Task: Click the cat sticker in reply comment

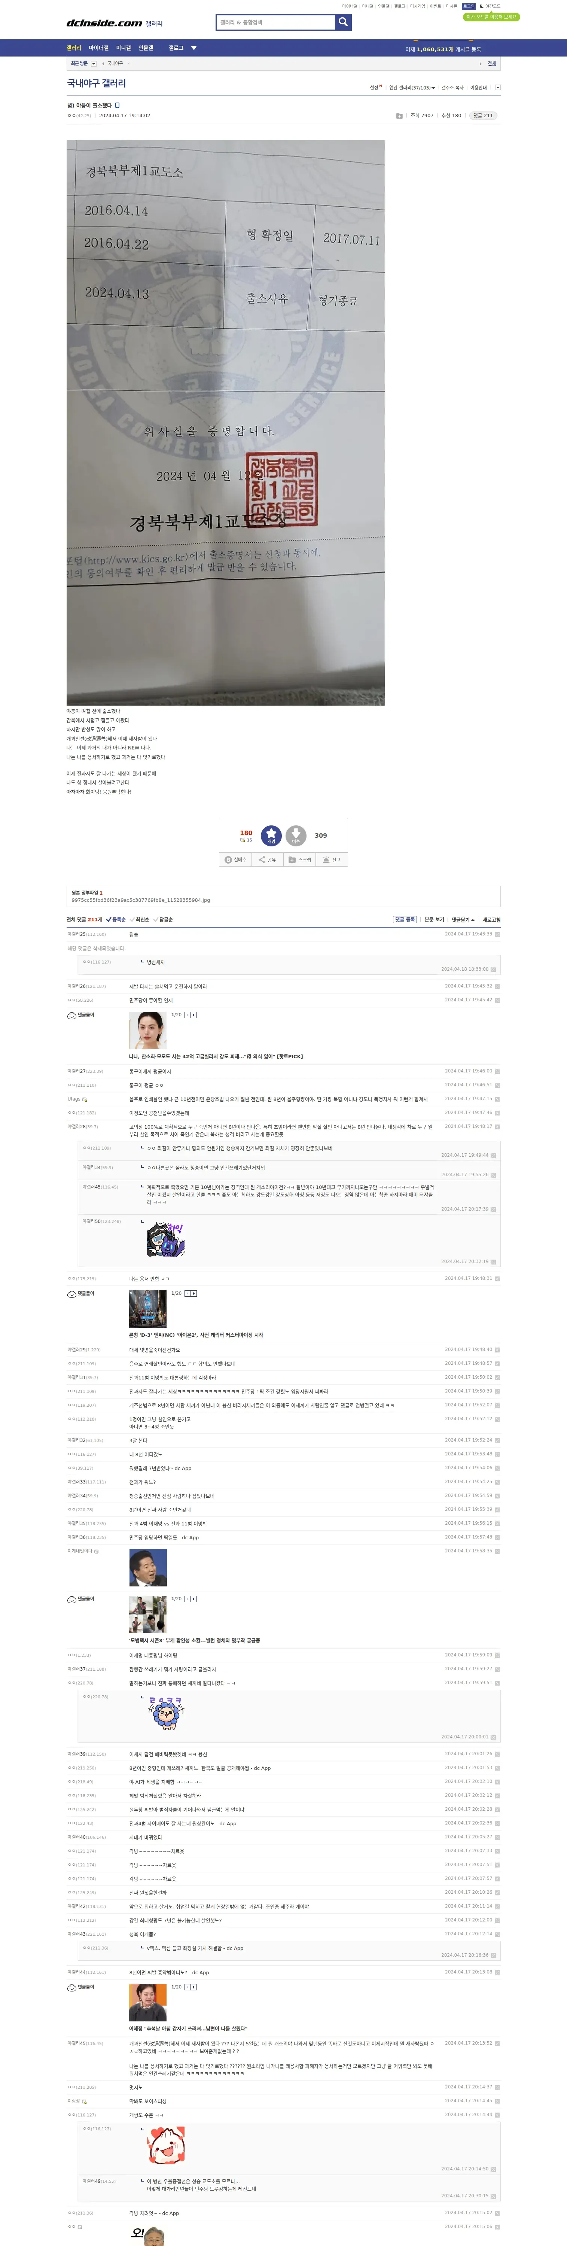Action: pos(166,1239)
